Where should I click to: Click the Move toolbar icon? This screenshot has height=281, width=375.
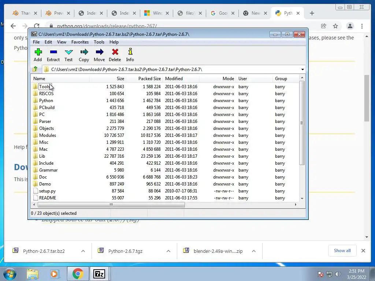click(x=99, y=55)
